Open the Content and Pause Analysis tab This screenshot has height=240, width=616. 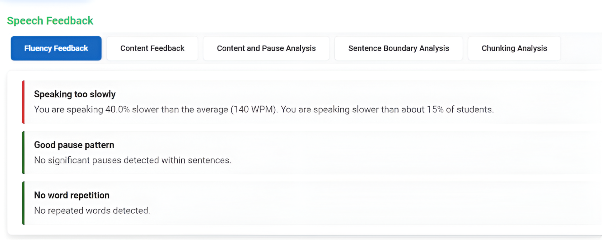coord(266,48)
